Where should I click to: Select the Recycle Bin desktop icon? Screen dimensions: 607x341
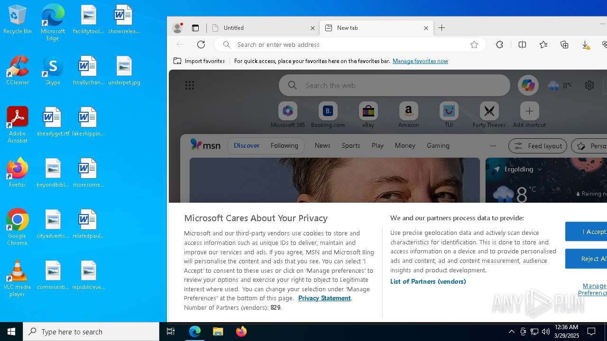(18, 19)
